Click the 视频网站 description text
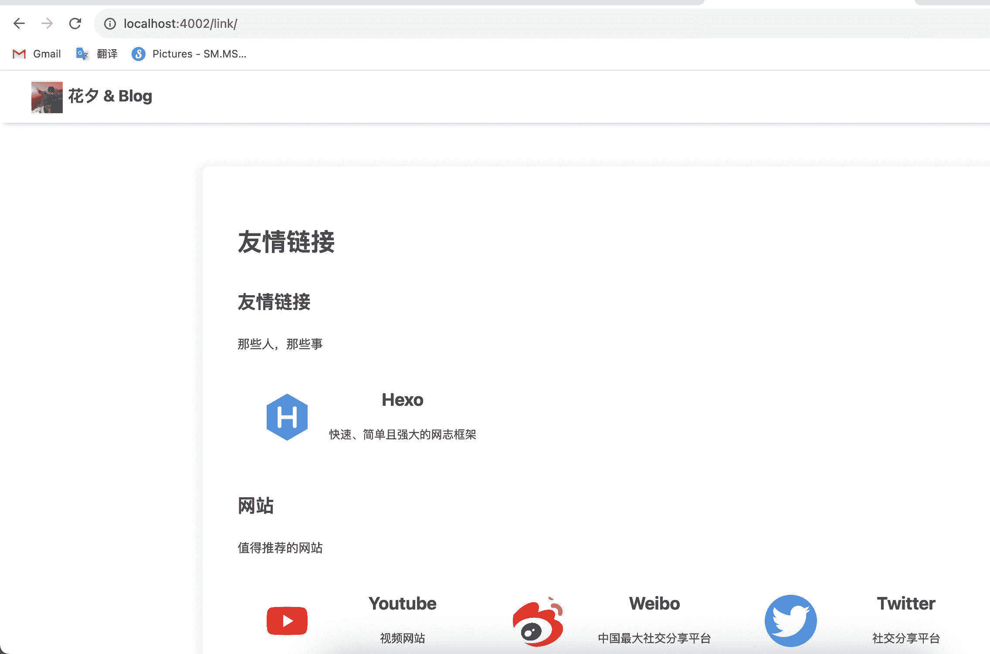 pyautogui.click(x=402, y=638)
